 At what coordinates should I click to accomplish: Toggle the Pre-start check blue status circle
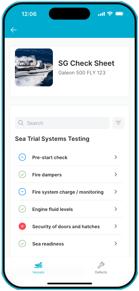tap(22, 157)
